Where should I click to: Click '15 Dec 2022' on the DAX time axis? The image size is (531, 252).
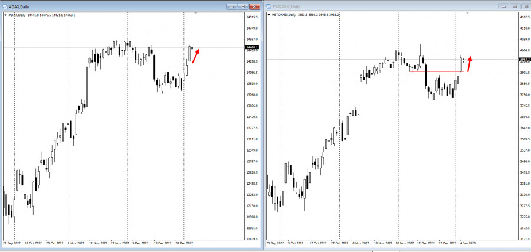(162, 243)
